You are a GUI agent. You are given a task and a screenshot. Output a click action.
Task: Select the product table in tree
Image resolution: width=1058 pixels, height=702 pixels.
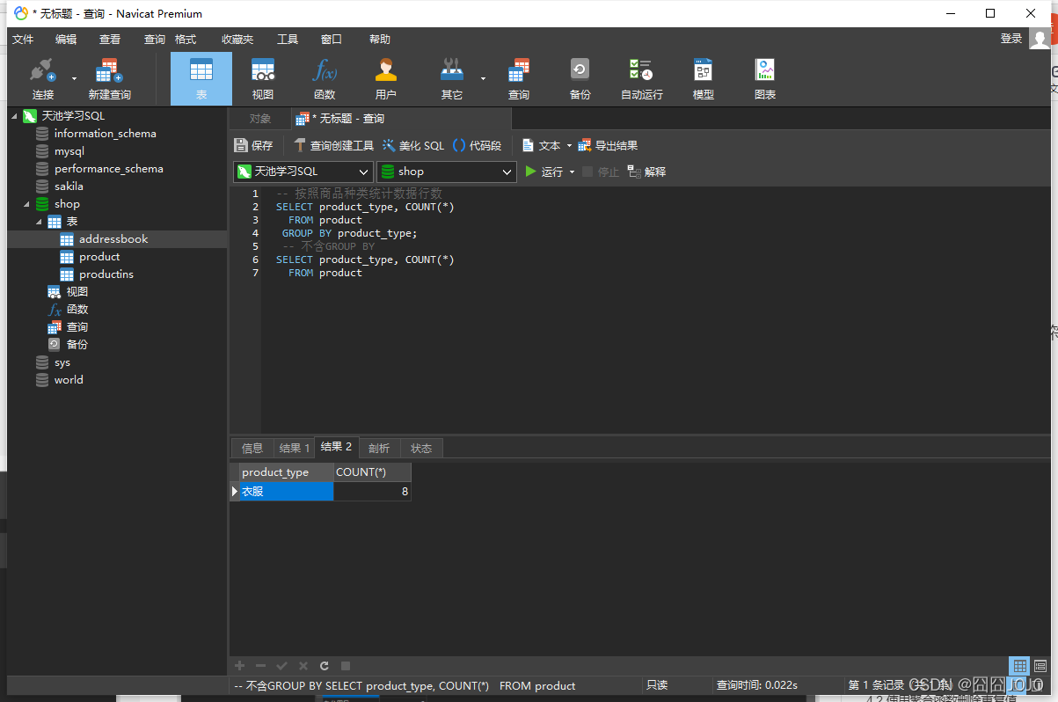(x=99, y=257)
